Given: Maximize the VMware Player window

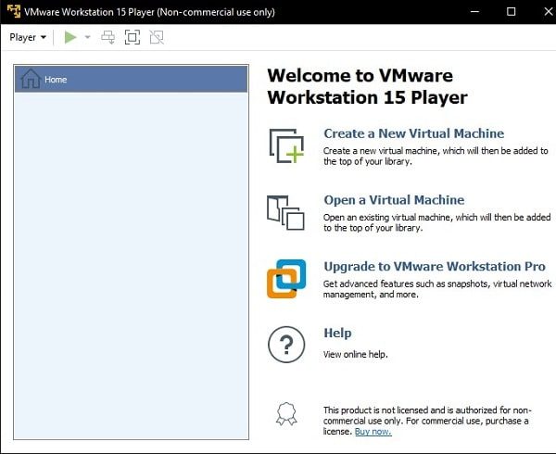Looking at the screenshot, I should 511,12.
